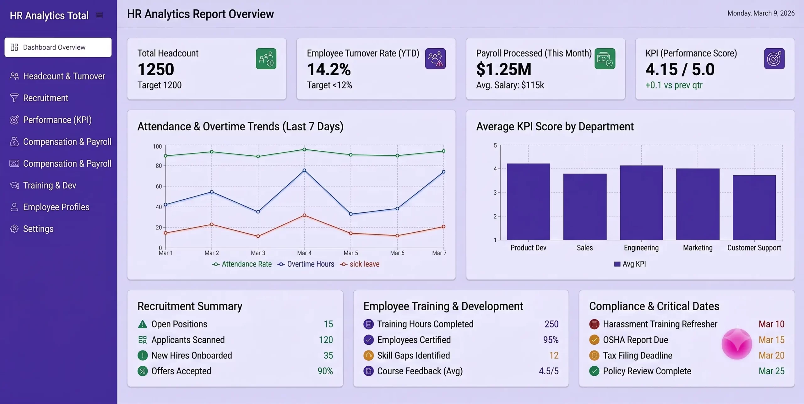The height and width of the screenshot is (404, 804).
Task: Toggle the Avg KPI legend item
Action: tap(630, 264)
